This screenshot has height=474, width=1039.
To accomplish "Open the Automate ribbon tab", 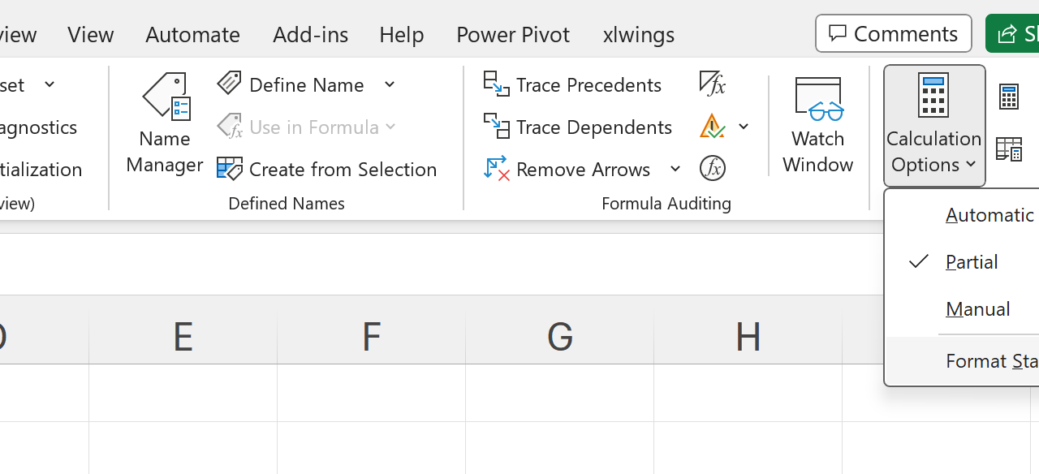I will pyautogui.click(x=192, y=34).
